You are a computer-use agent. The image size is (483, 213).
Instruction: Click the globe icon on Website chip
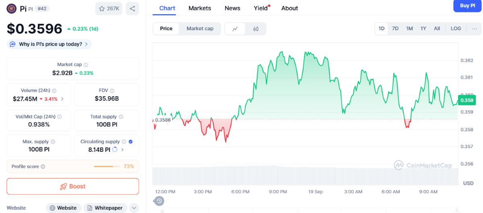pos(52,208)
